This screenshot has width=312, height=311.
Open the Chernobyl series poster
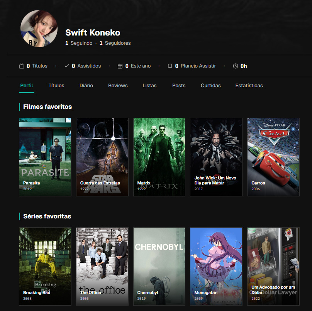click(x=159, y=267)
